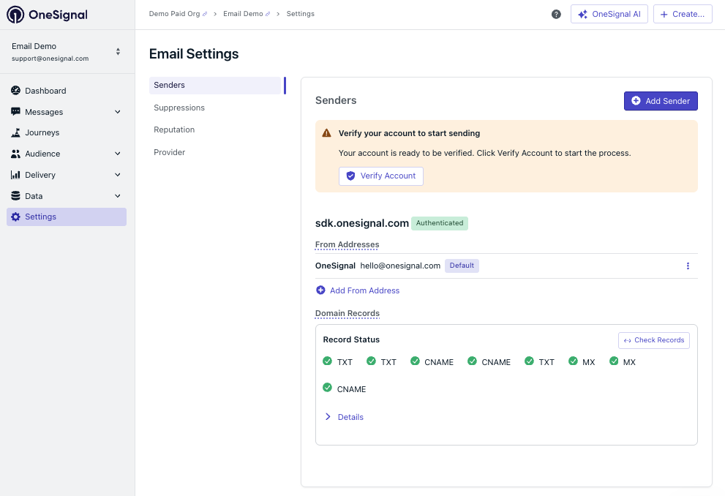Viewport: 725px width, 496px height.
Task: Click the link icon beside Email Demo breadcrumb
Action: (268, 15)
